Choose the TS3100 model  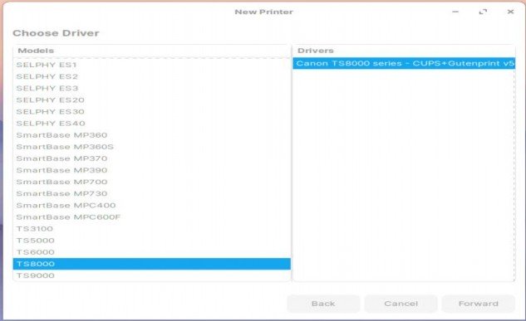(151, 229)
